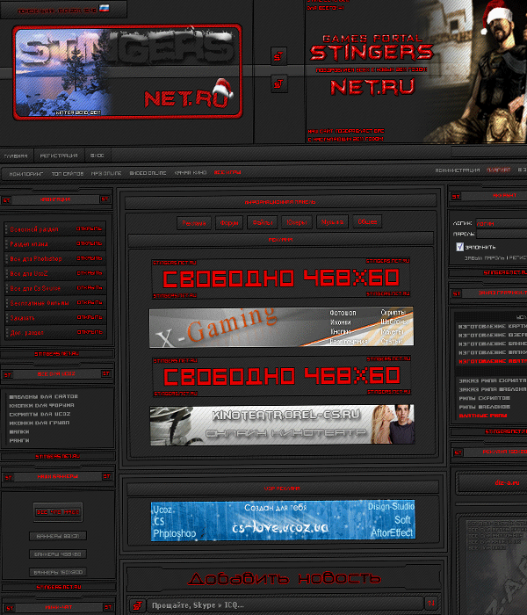Expand Доп. раздел with its Открыть link
527x615 pixels.
90,332
